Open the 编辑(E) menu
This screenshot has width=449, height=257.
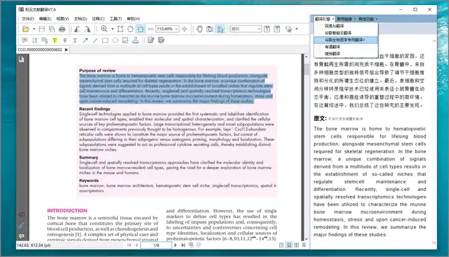pyautogui.click(x=45, y=19)
